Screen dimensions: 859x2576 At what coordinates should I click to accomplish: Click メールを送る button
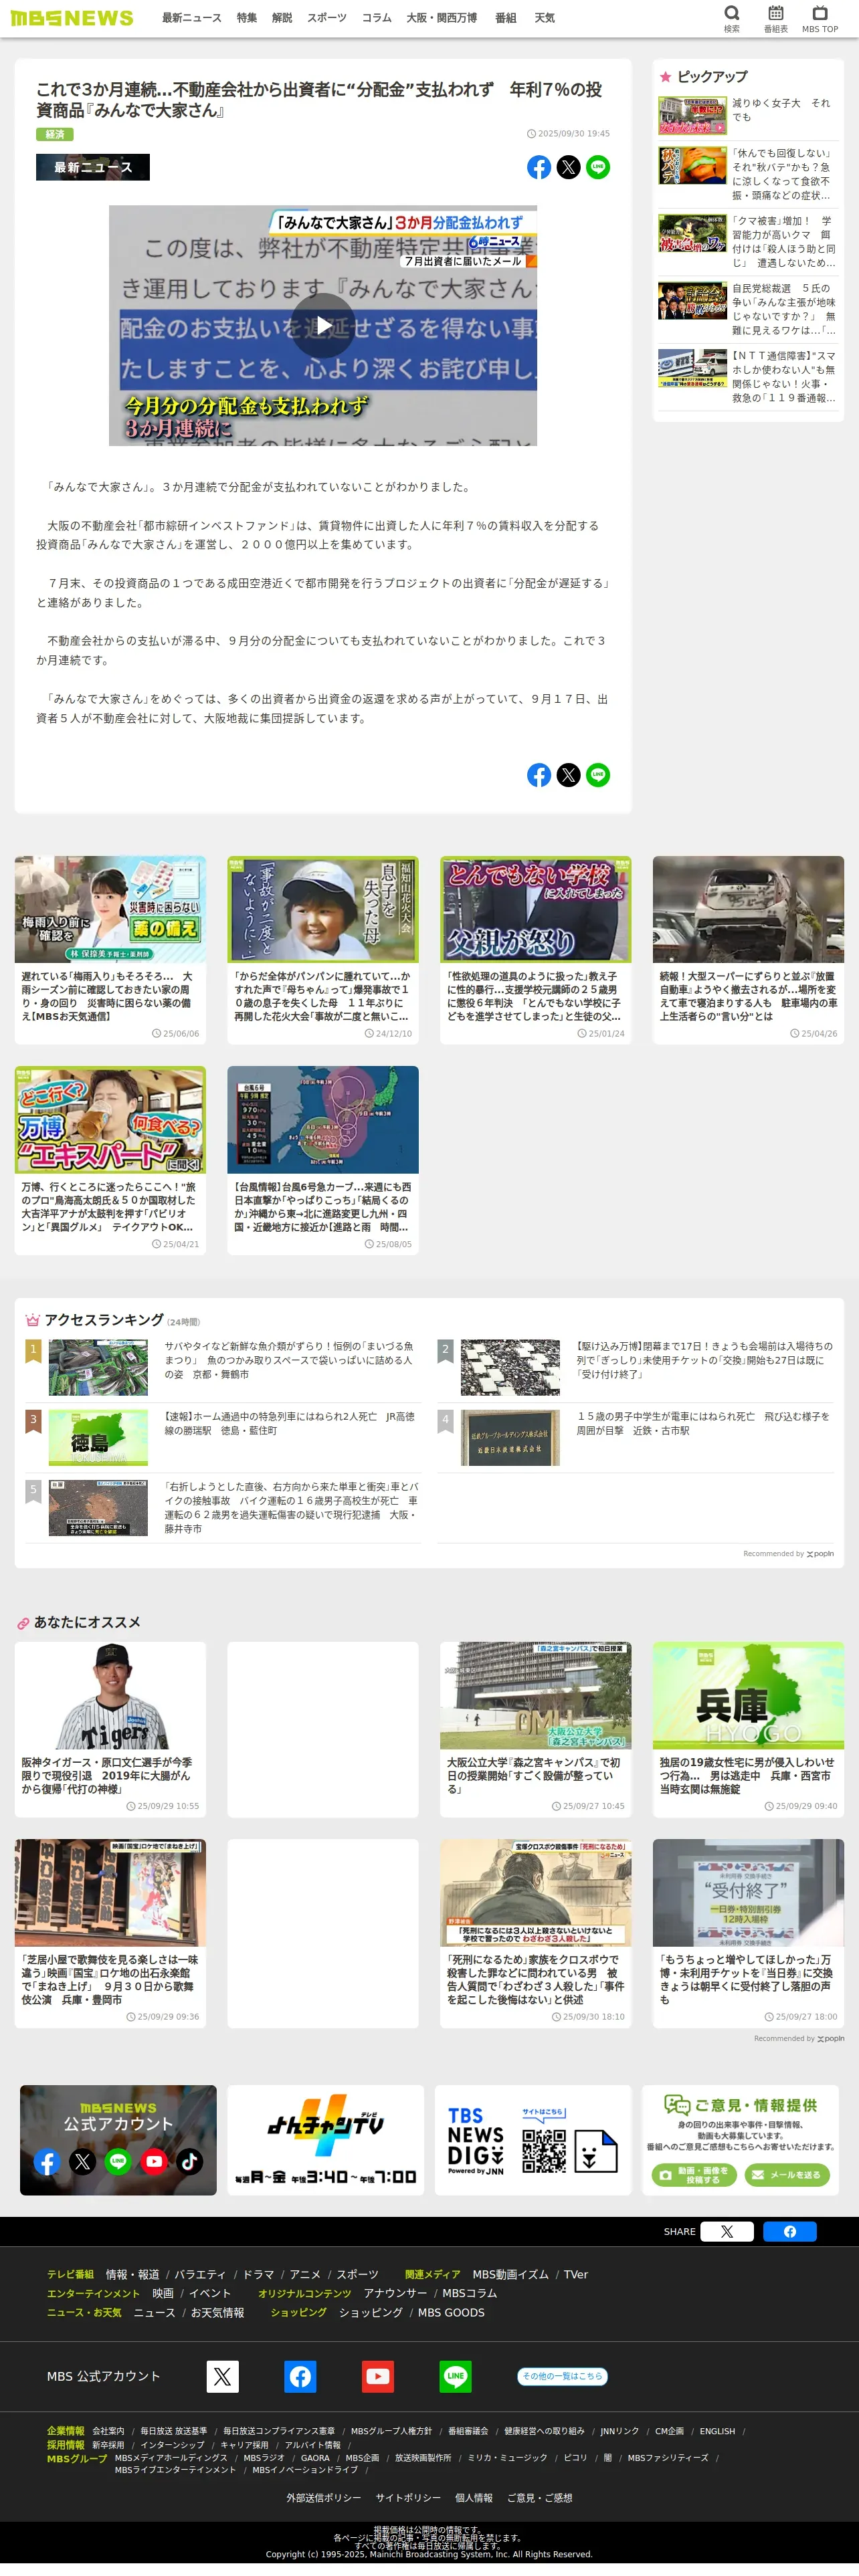(x=787, y=2175)
